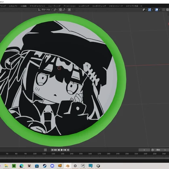Open pivot point dropdown
Screen dimensions: 169x169
click(55, 10)
